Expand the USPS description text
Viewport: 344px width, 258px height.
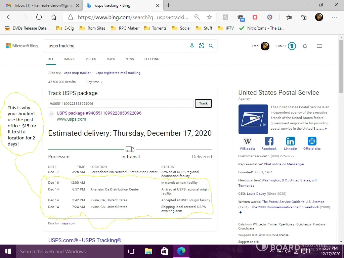pyautogui.click(x=326, y=129)
